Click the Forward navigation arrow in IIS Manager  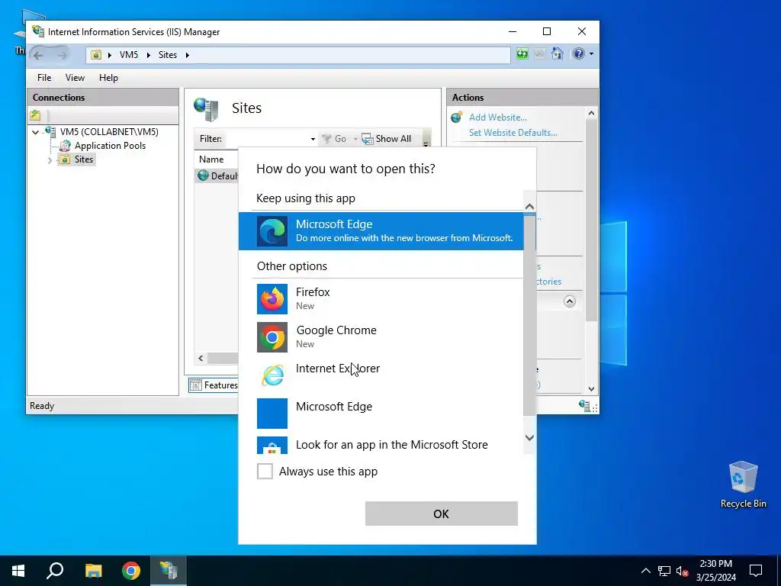coord(62,55)
